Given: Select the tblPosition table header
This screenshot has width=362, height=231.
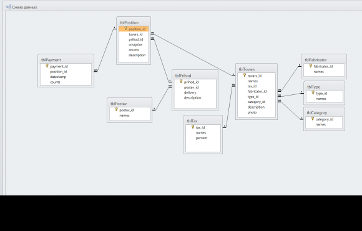Looking at the screenshot, I should 134,22.
